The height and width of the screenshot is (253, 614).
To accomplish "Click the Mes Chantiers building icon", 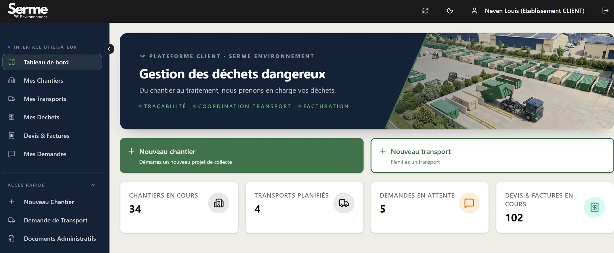I will pyautogui.click(x=12, y=81).
